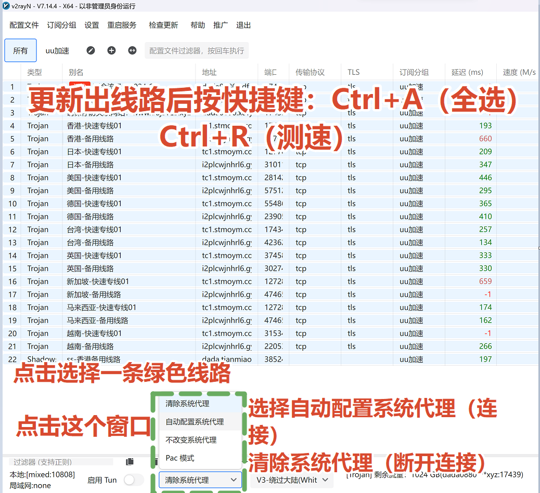
Task: Select the 日本-快速专线01 row
Action: pyautogui.click(x=270, y=152)
